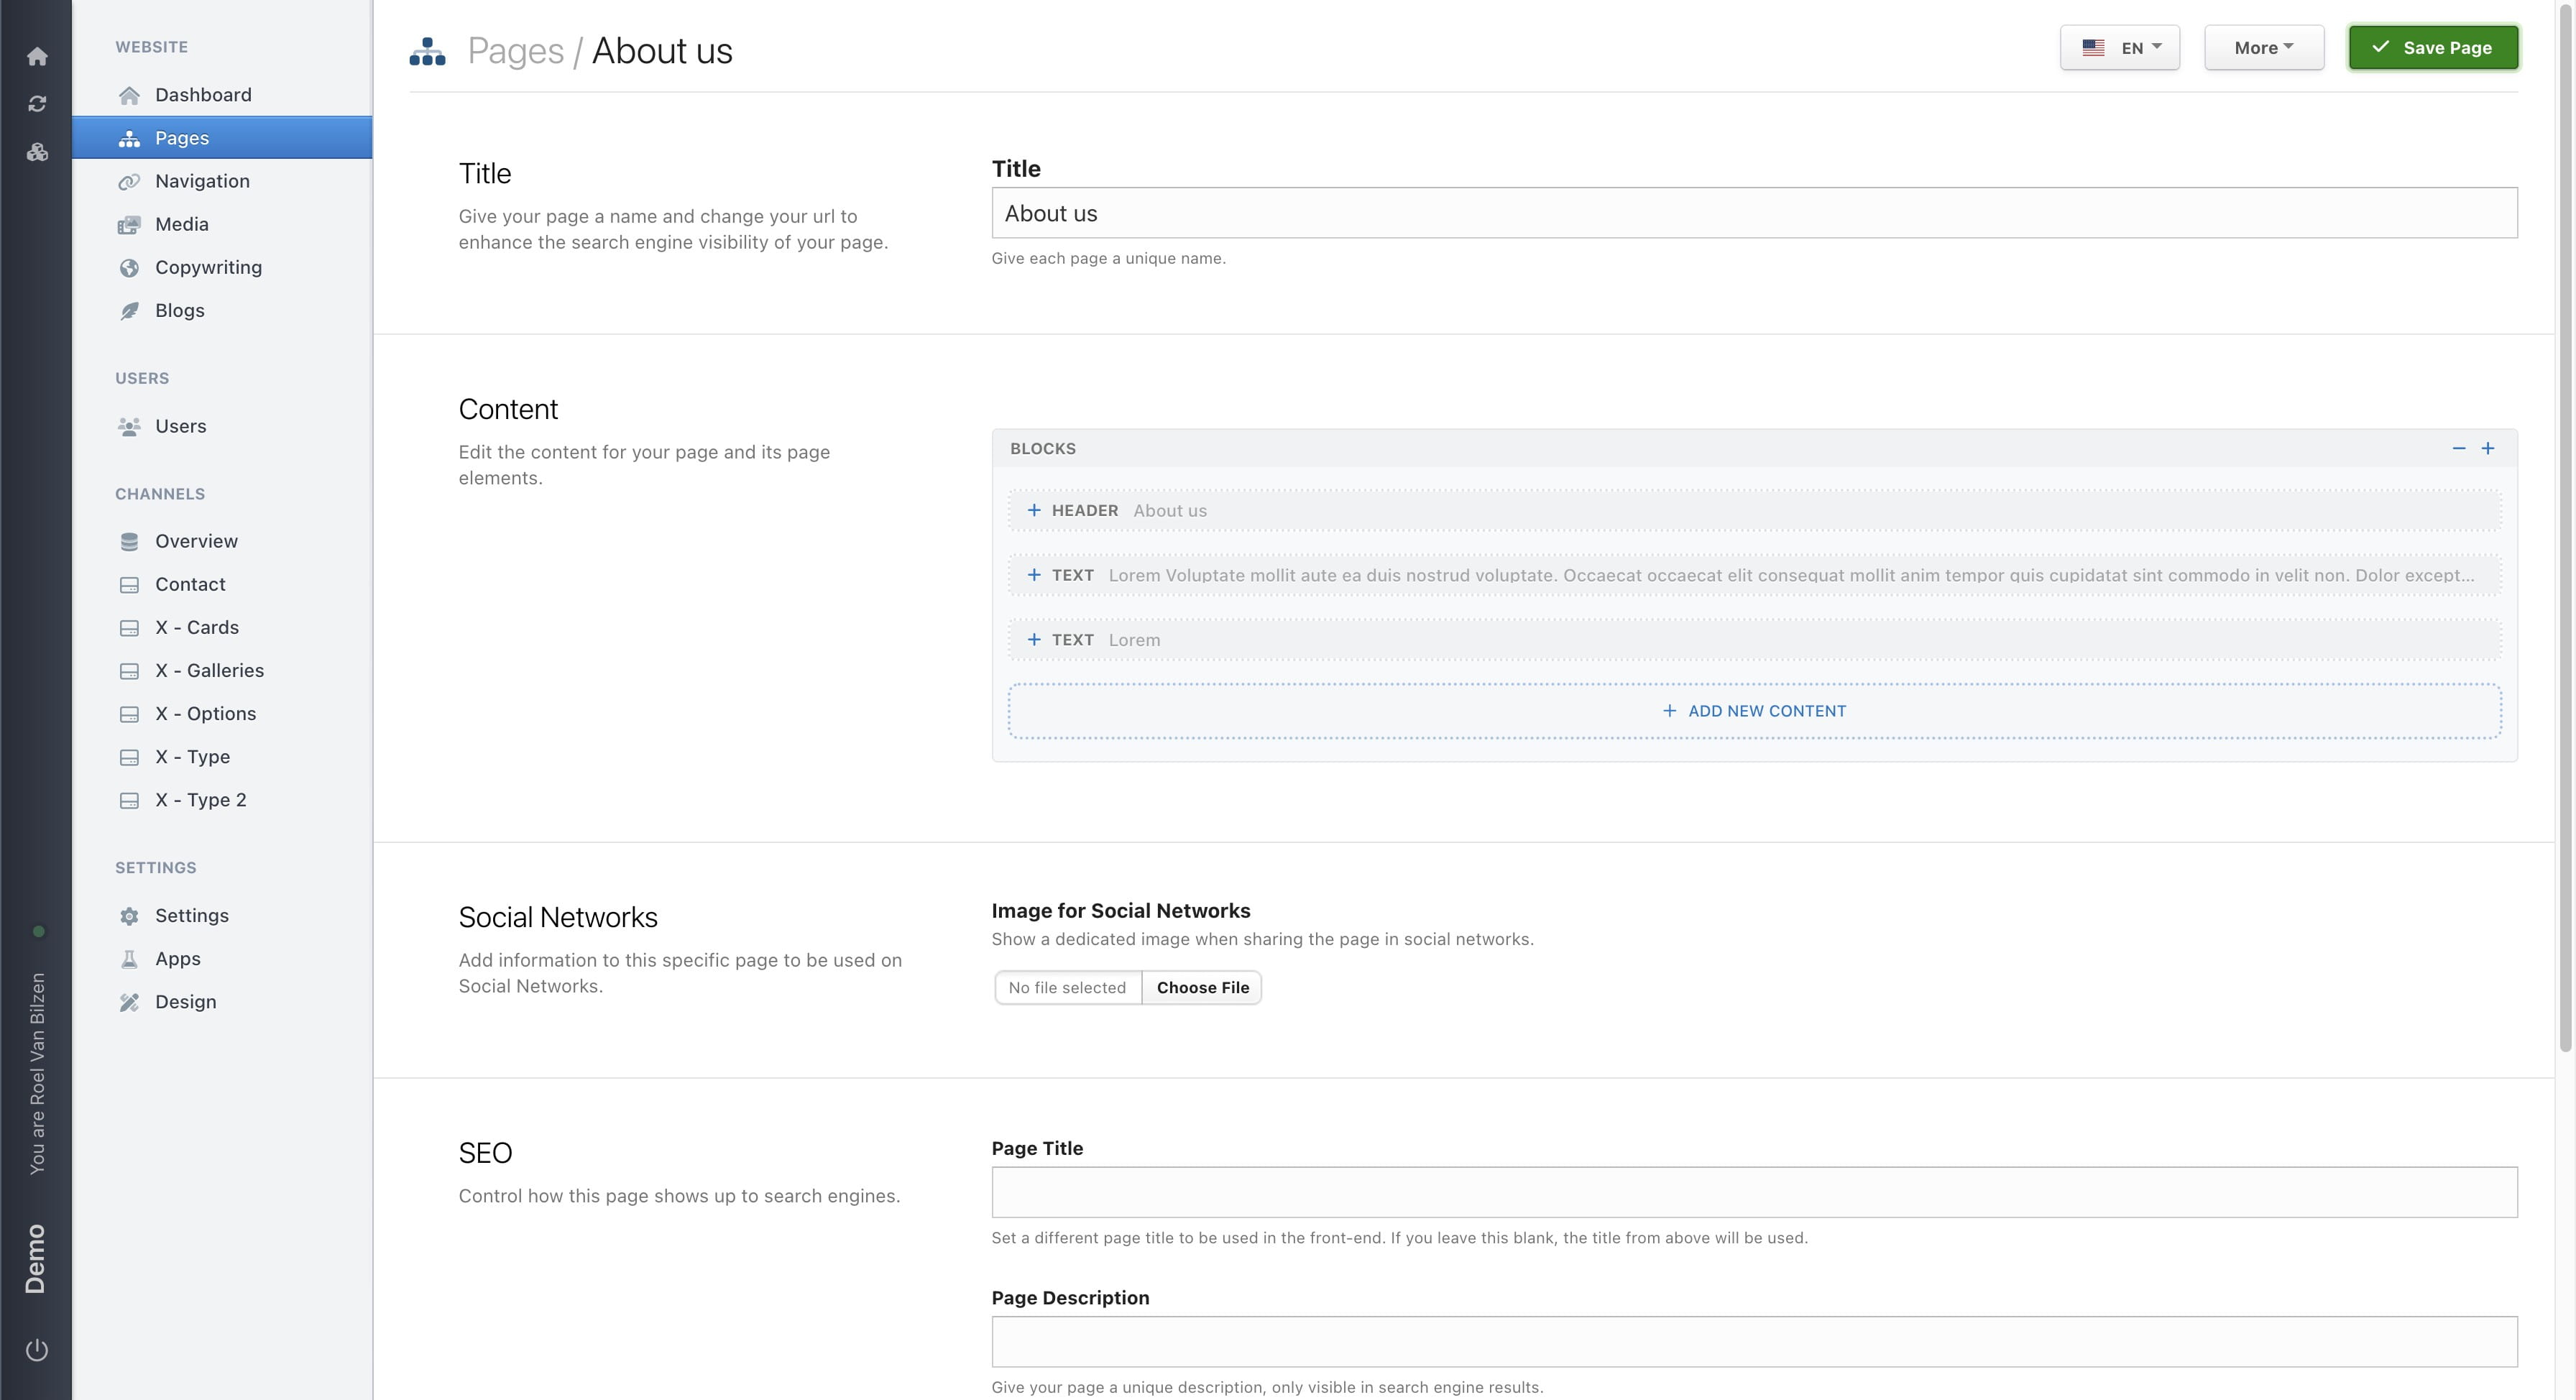
Task: Click ADD NEW CONTENT link
Action: [1754, 711]
